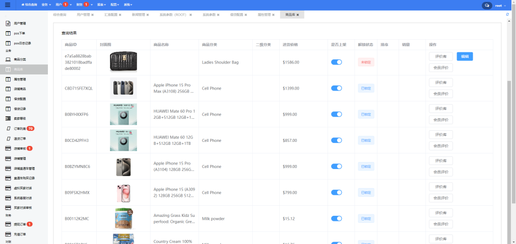Click 评价库 for HUAWEI Mate 60 Pro
This screenshot has height=244, width=516.
(440, 109)
